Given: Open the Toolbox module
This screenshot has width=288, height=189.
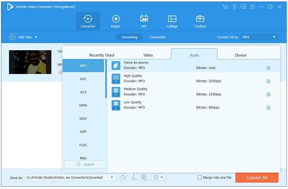Looking at the screenshot, I should [200, 21].
